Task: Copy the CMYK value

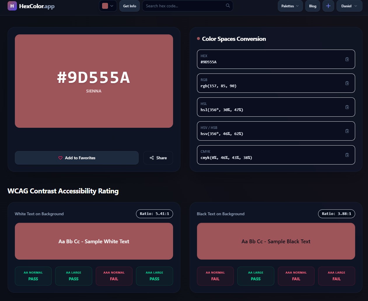Action: tap(347, 155)
